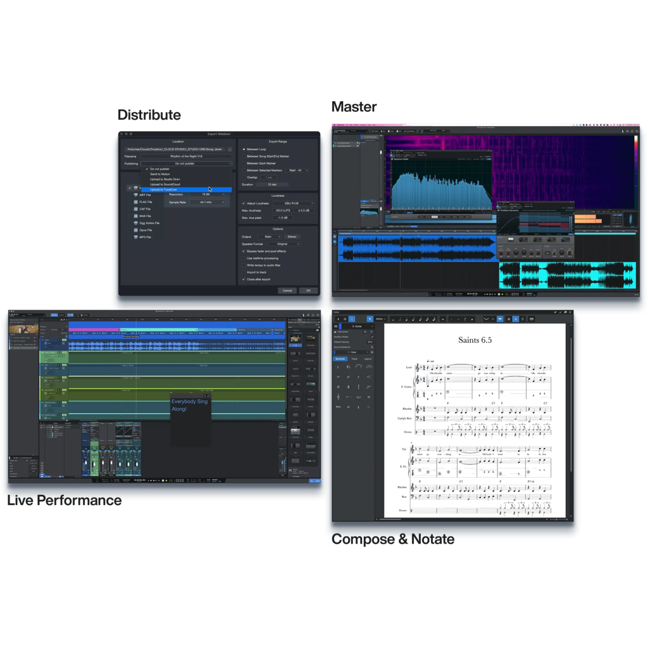The image size is (648, 648).
Task: Open the Speaker Format dropdown in Options
Action: click(x=283, y=244)
